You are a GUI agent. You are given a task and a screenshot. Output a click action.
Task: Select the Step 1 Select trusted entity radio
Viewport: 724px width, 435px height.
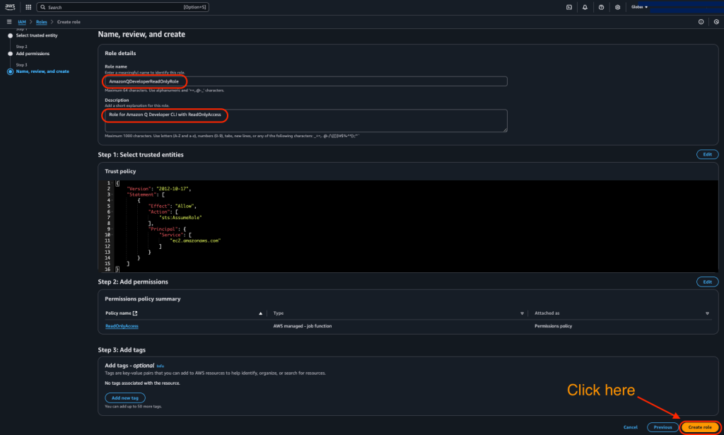10,35
